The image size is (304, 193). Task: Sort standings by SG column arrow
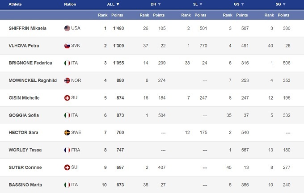click(285, 4)
